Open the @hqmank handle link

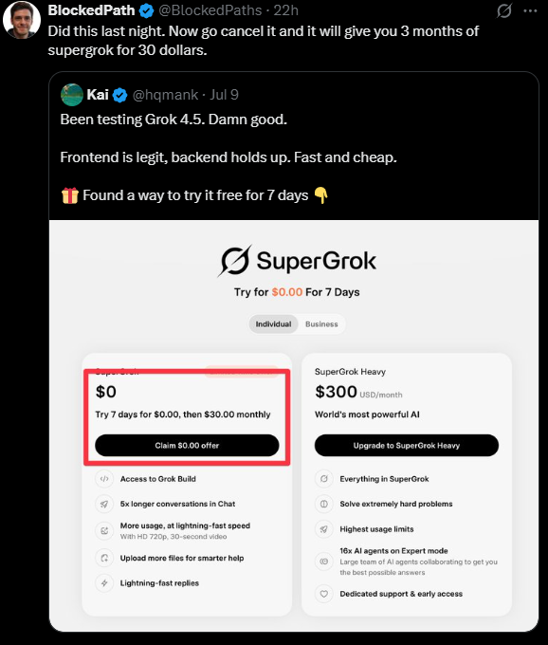click(165, 95)
